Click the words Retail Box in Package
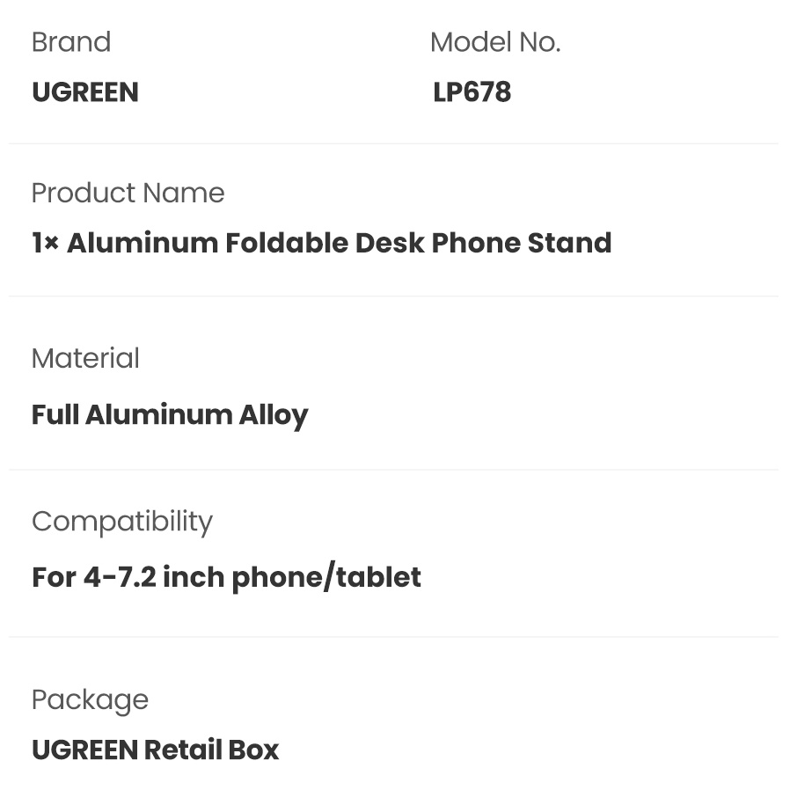 coord(211,750)
